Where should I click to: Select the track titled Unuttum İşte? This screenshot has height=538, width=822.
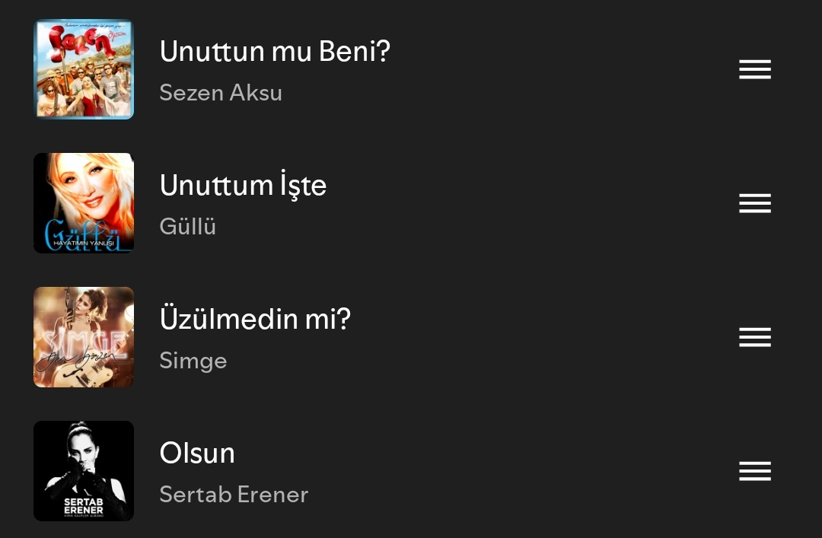[x=243, y=185]
